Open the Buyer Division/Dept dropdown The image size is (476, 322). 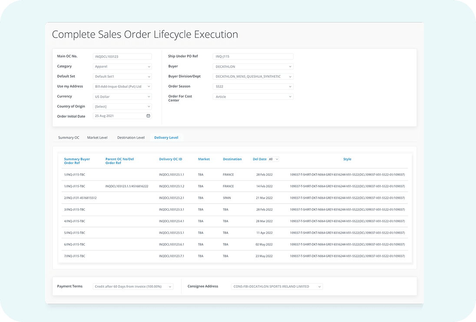click(253, 77)
